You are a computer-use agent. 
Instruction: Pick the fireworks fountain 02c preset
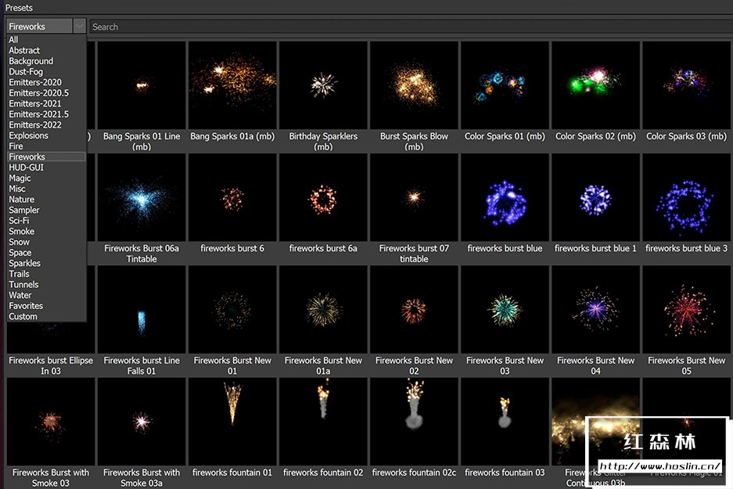pos(414,422)
